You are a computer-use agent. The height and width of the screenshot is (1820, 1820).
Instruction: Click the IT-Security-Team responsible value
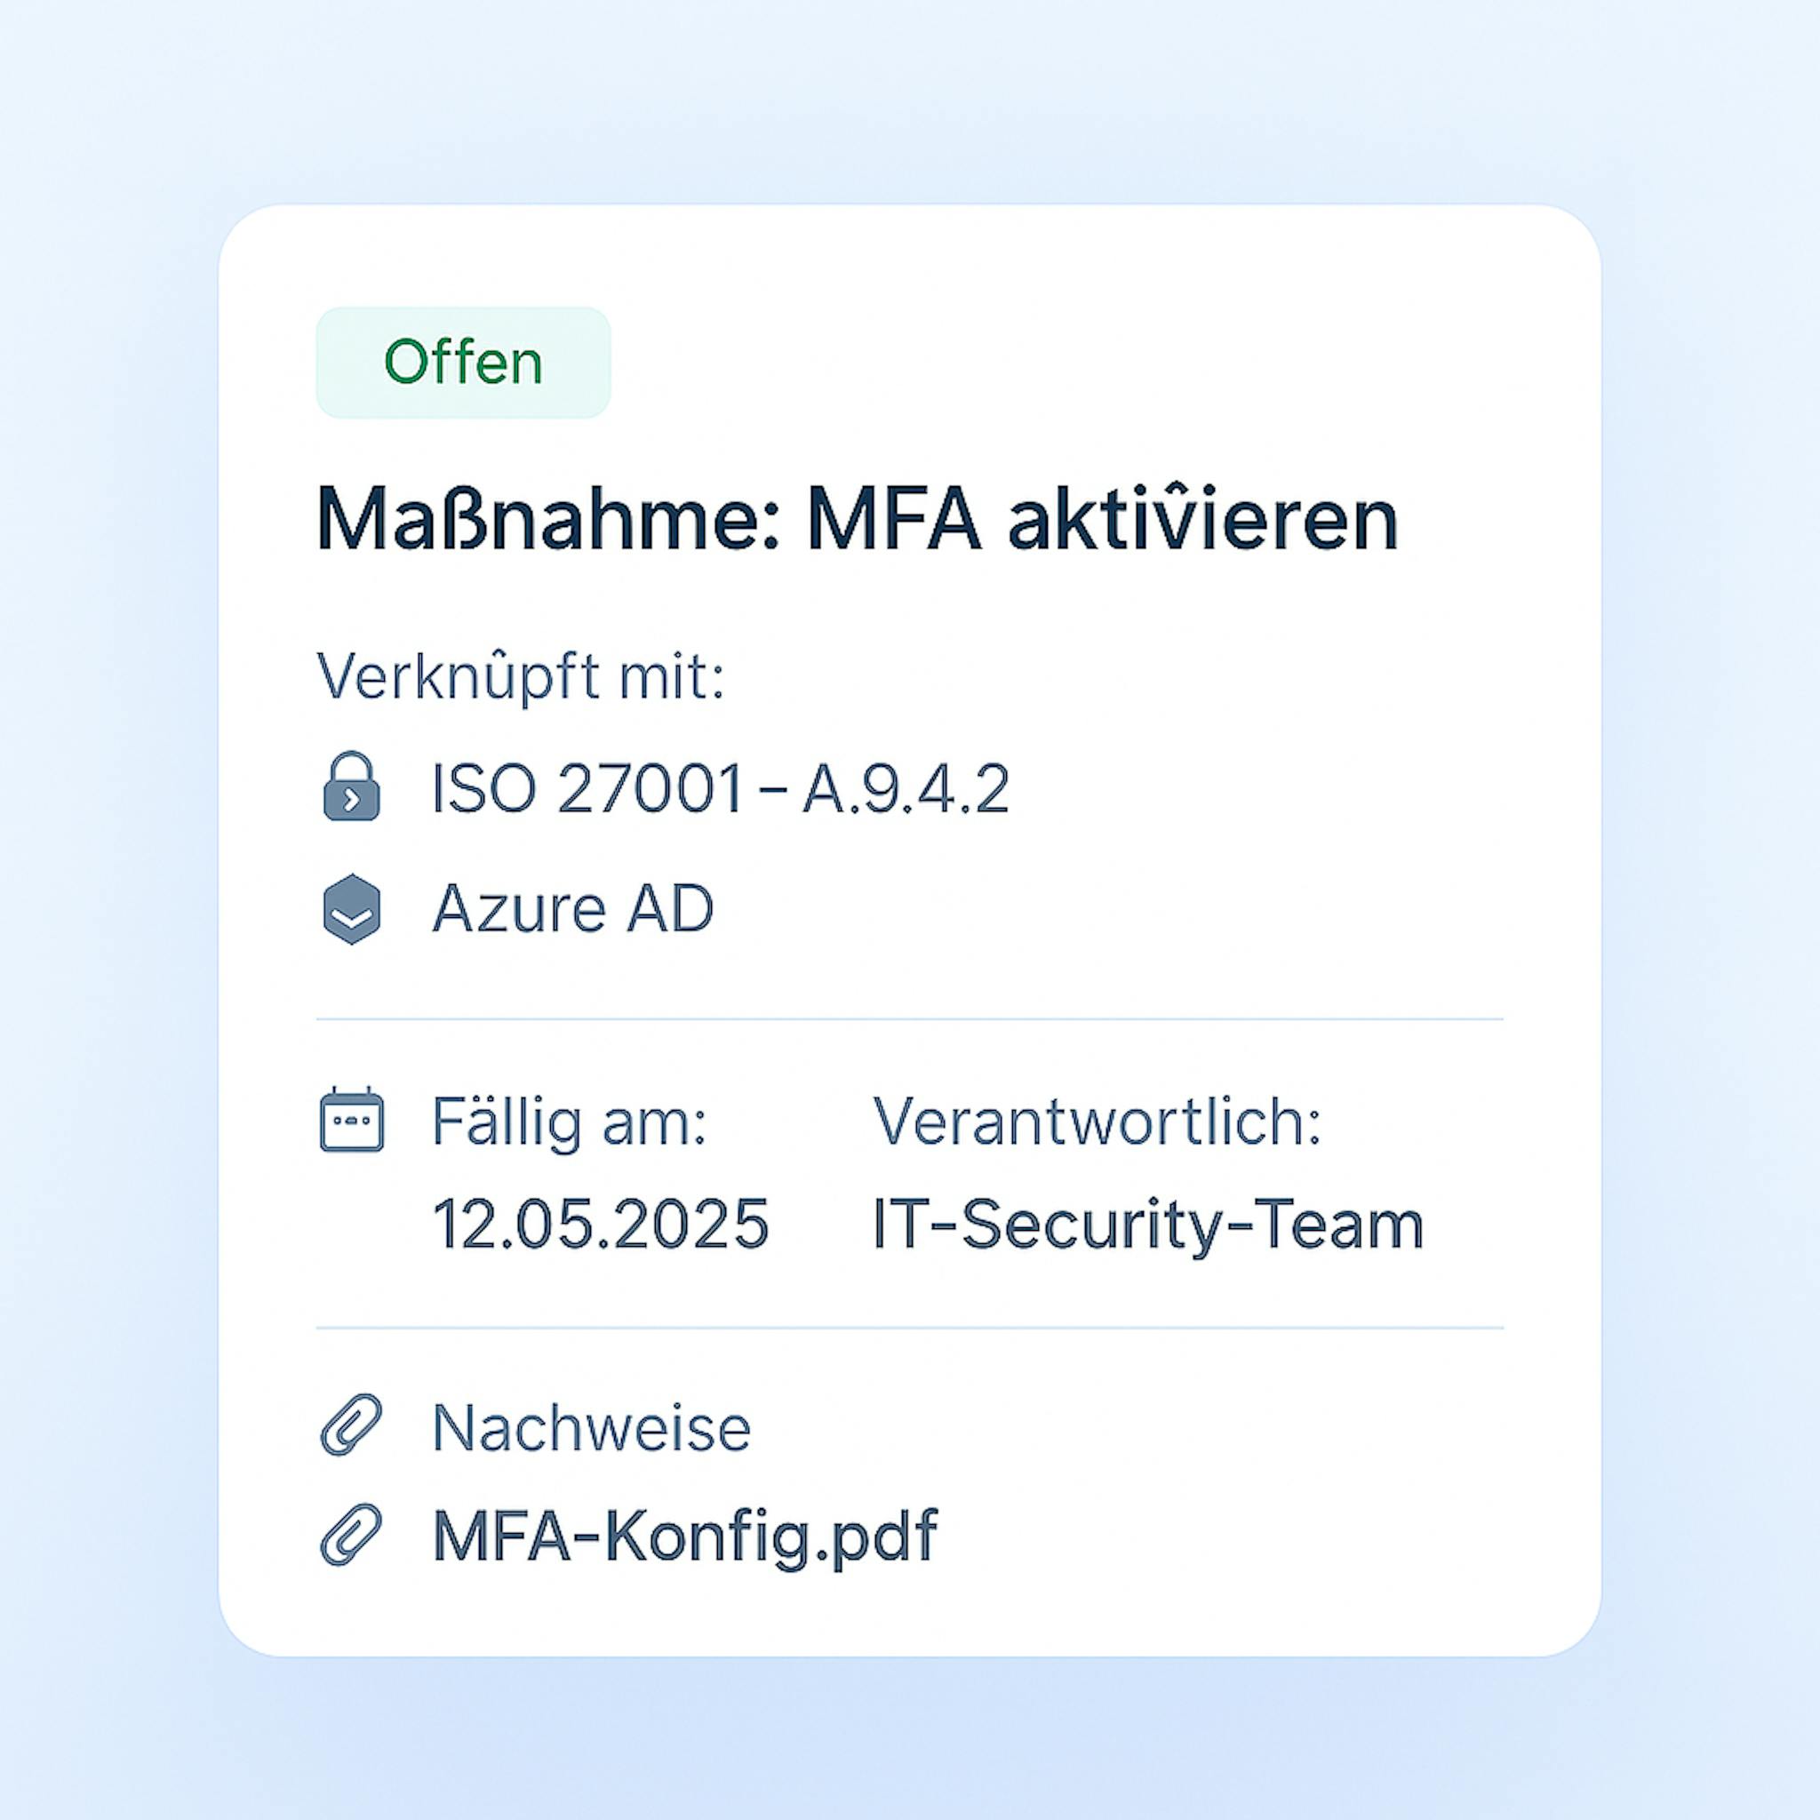(x=1148, y=1225)
